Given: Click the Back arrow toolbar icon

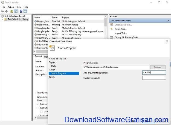Looking at the screenshot, I should click(x=2, y=11).
